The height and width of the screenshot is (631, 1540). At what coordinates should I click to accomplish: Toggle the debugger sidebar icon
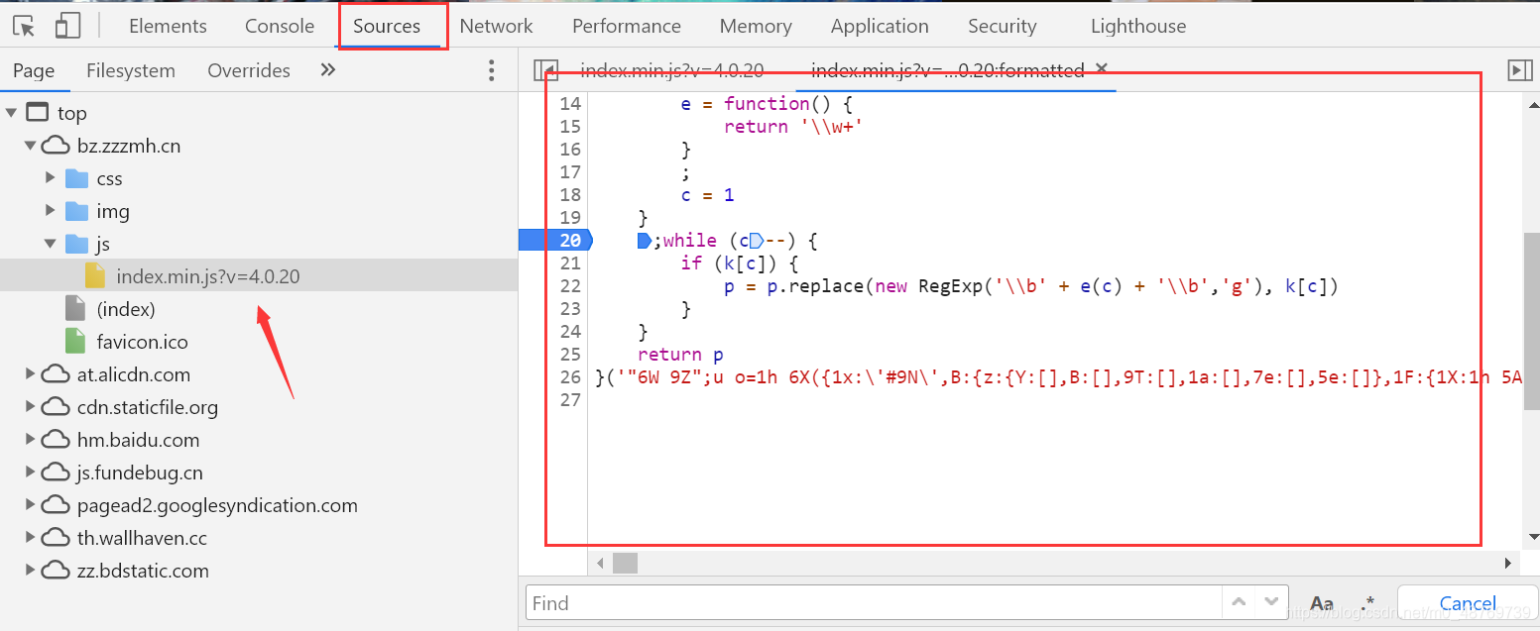click(x=1519, y=70)
